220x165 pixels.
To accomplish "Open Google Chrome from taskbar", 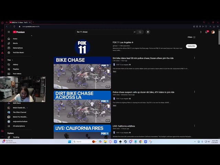I will (141, 142).
